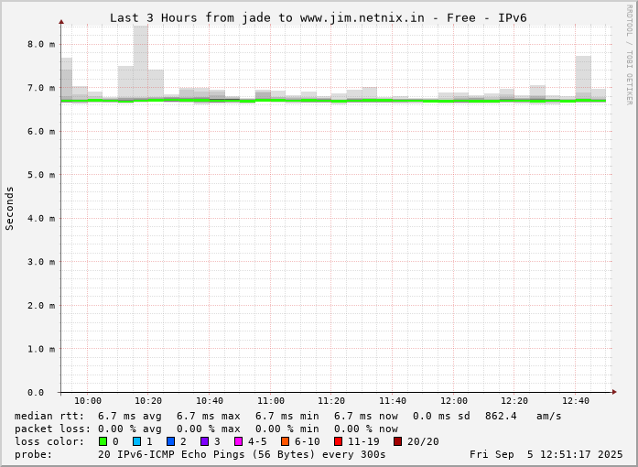Click the green loss color swatch for 0
The image size is (638, 467).
point(103,441)
